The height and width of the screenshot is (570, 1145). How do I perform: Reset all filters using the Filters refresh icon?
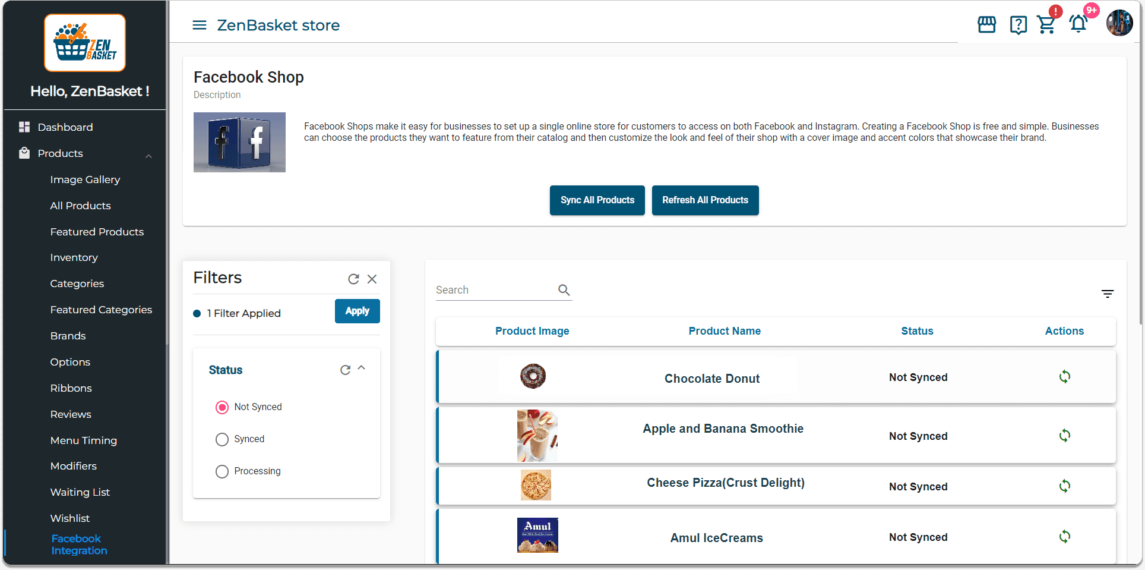(353, 279)
